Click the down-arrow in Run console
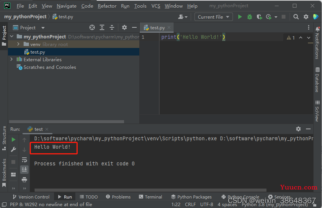The width and height of the screenshot is (322, 208). pos(24,150)
